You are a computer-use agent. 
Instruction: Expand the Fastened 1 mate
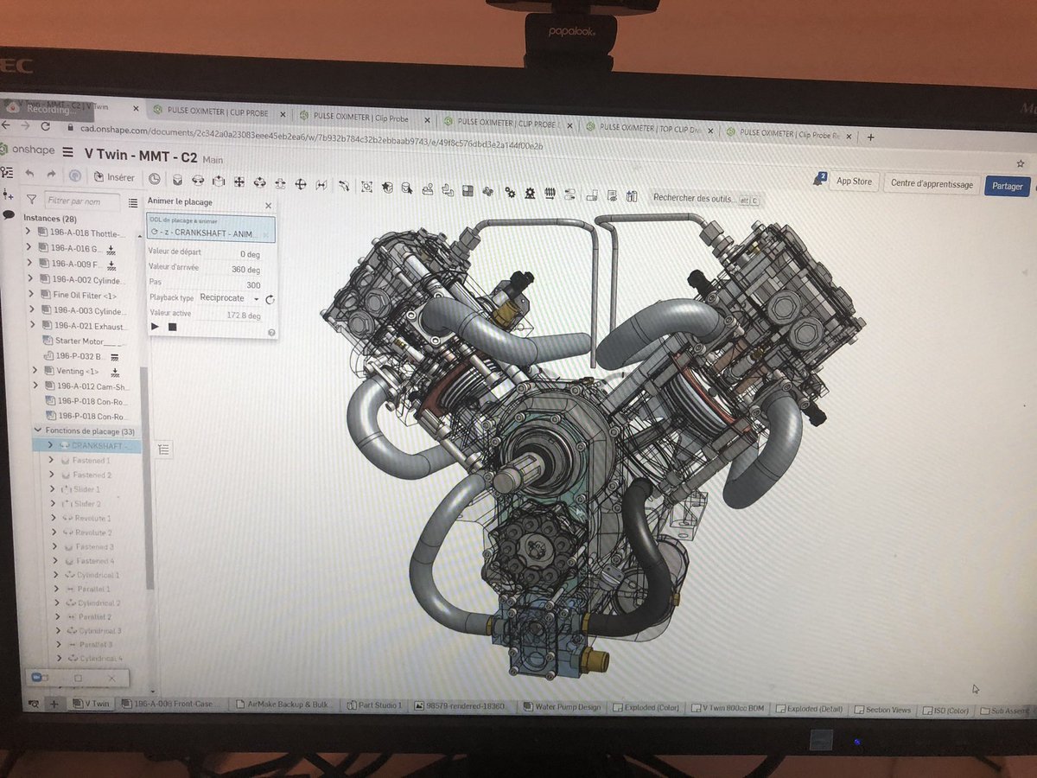click(x=52, y=460)
